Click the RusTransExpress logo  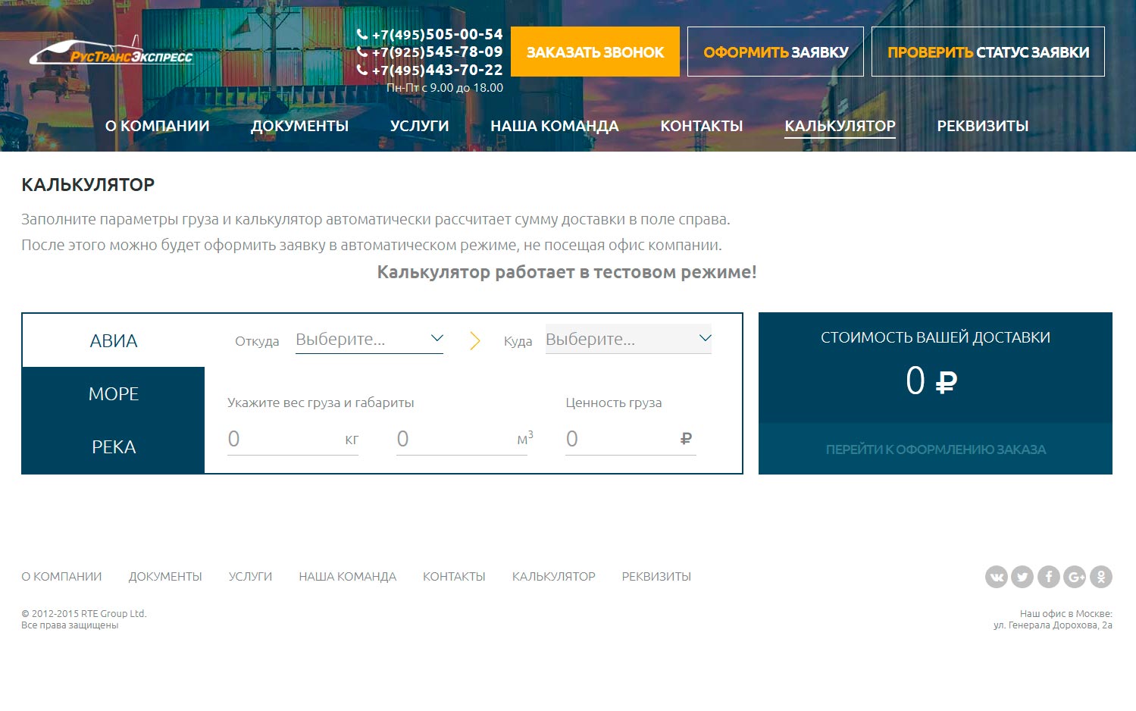coord(111,52)
